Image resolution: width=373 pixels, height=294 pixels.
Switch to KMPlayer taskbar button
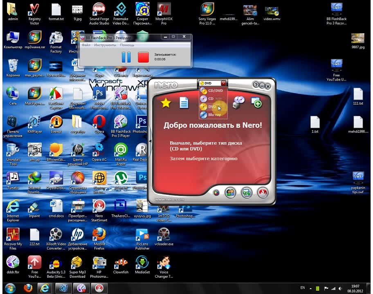click(63, 288)
